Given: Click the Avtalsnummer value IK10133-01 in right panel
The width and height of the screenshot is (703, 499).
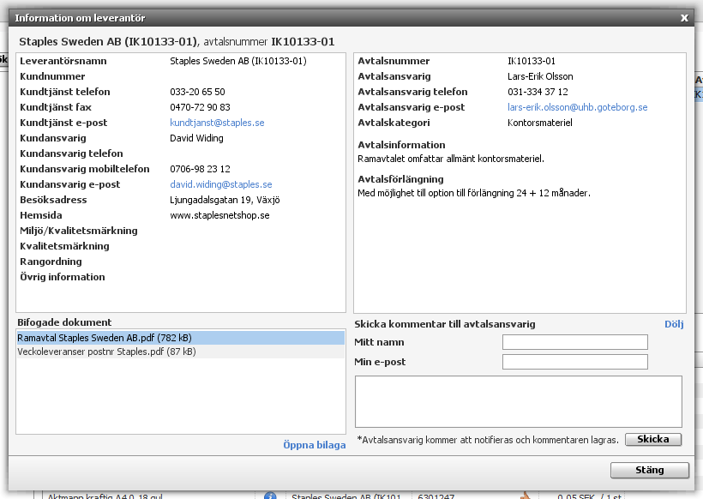Looking at the screenshot, I should 532,61.
